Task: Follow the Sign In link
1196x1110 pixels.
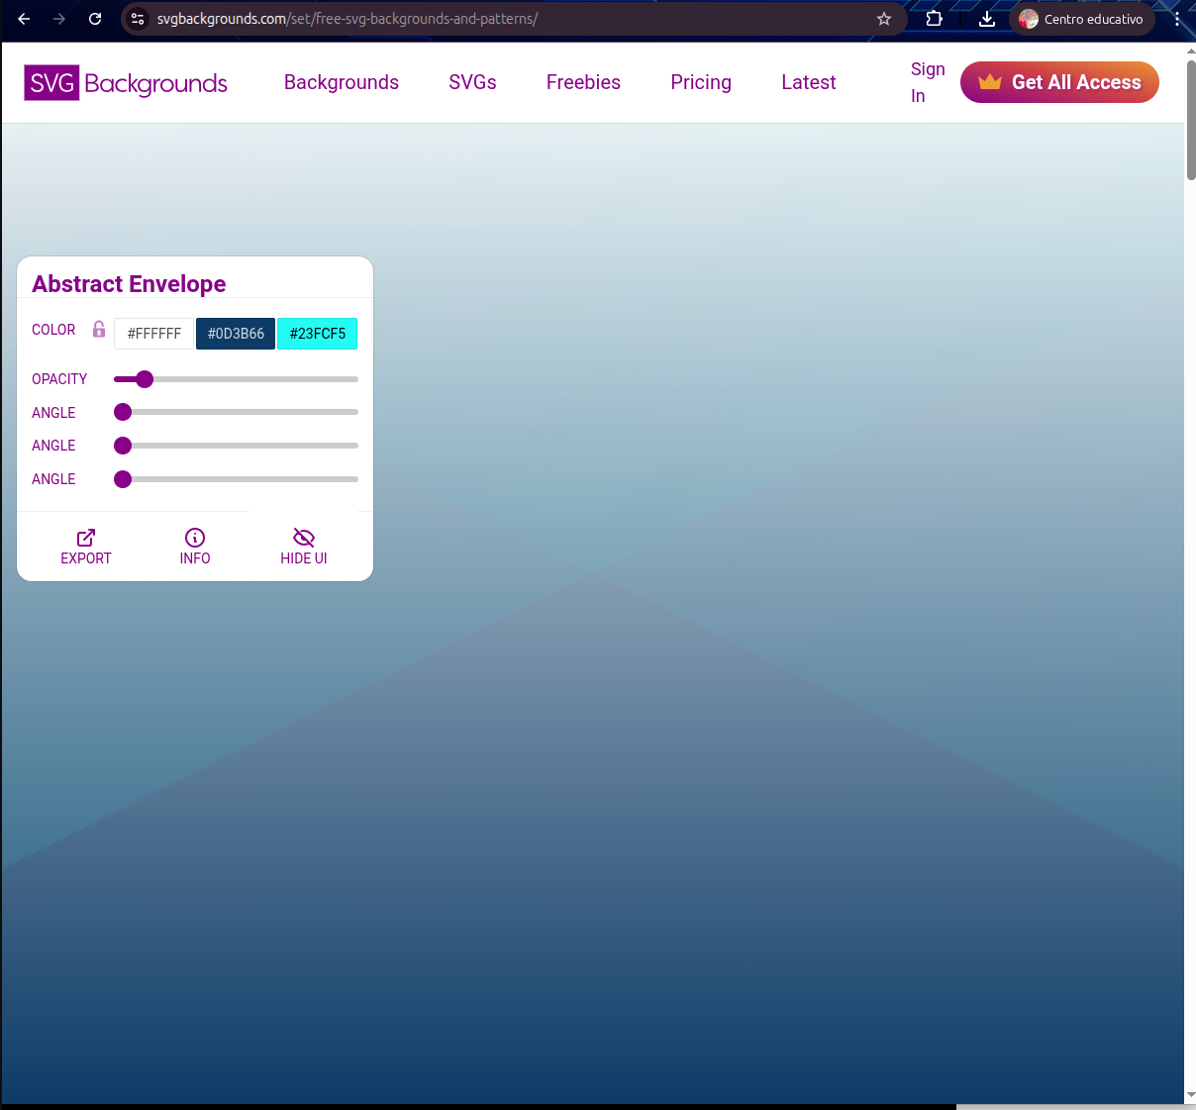Action: 927,82
